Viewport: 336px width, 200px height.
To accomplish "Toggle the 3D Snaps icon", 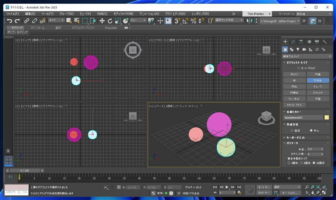I will click(177, 21).
